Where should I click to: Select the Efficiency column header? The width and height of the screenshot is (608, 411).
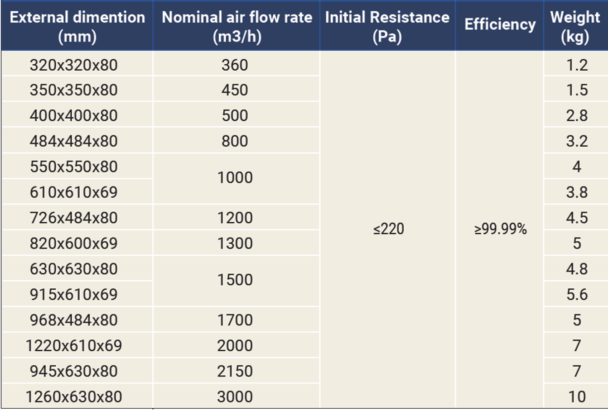500,24
